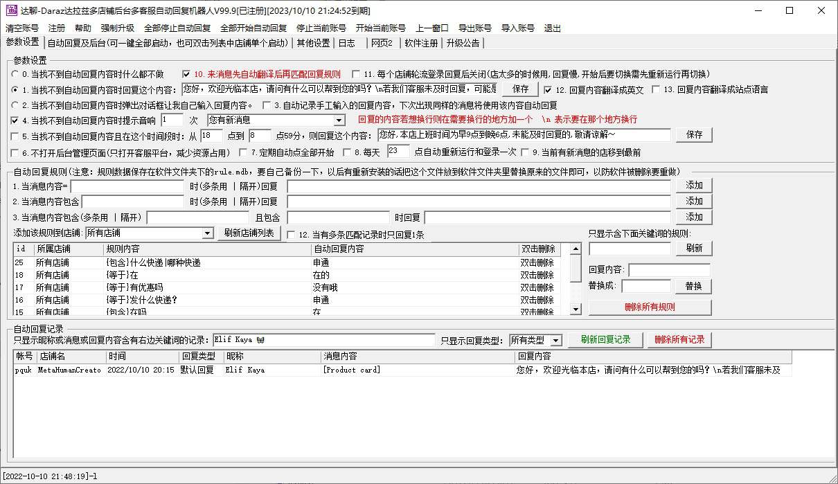This screenshot has width=838, height=484.
Task: Select radio option 0 do nothing
Action: (x=15, y=74)
